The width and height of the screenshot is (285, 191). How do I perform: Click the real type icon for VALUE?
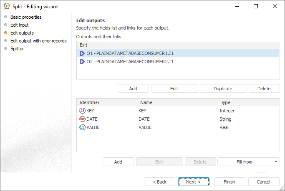coord(82,127)
